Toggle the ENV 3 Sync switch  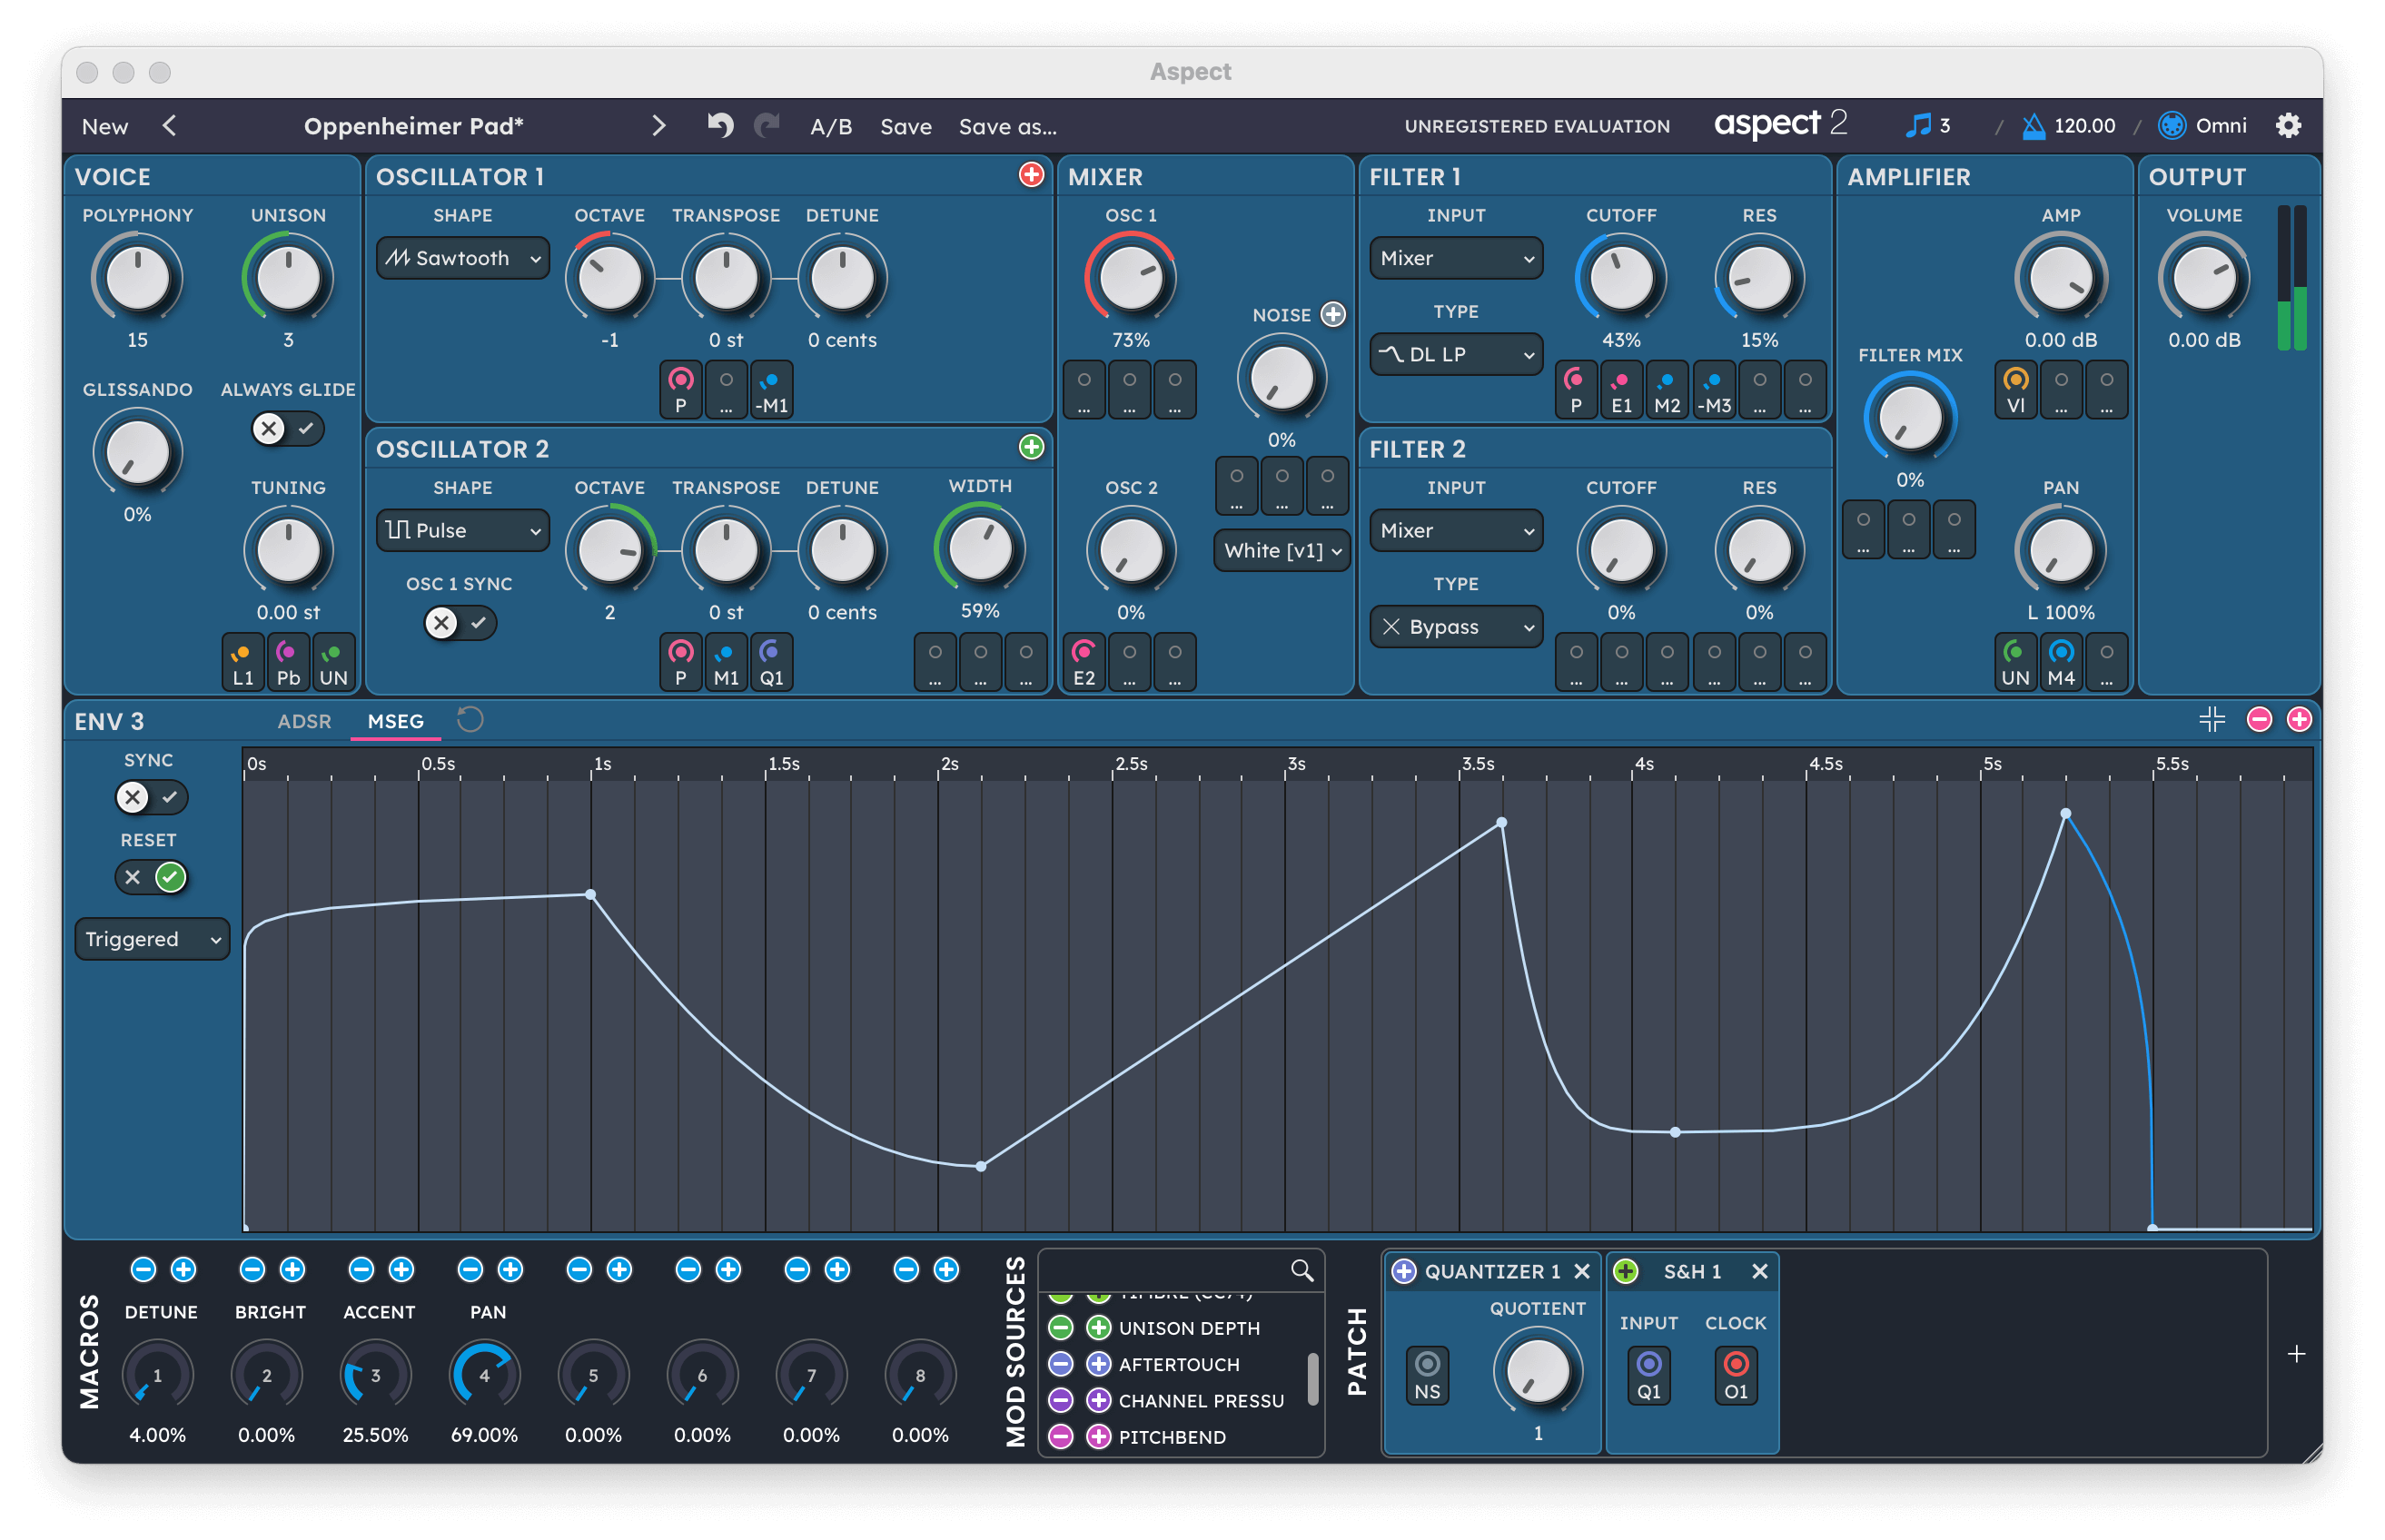[x=151, y=797]
